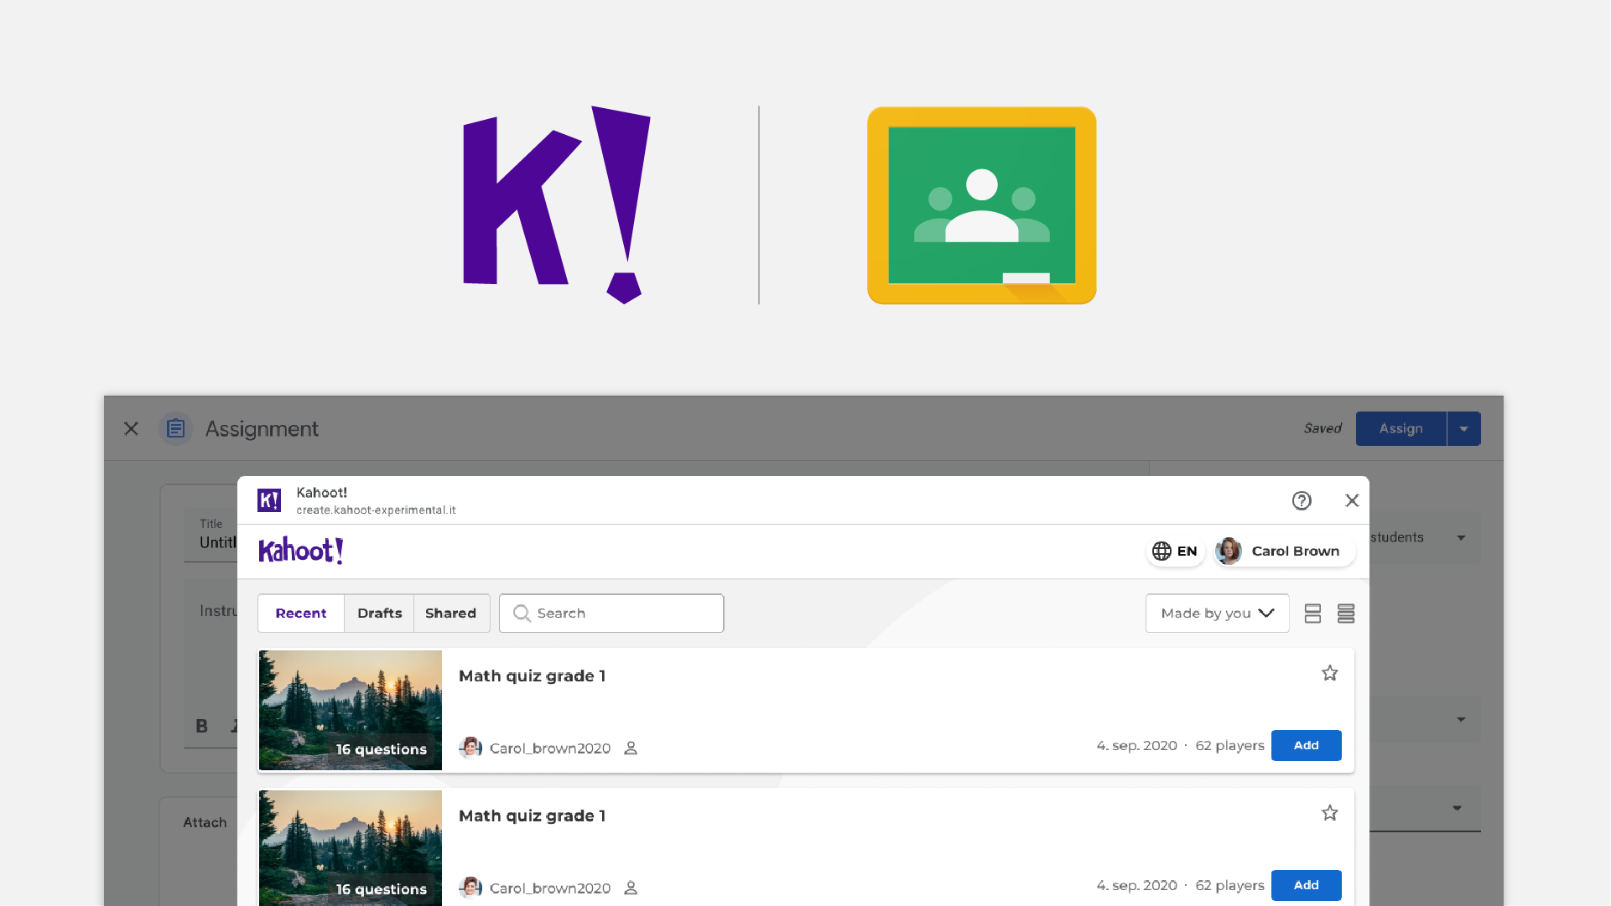Close the Assignment page with X
The height and width of the screenshot is (906, 1611).
click(131, 428)
